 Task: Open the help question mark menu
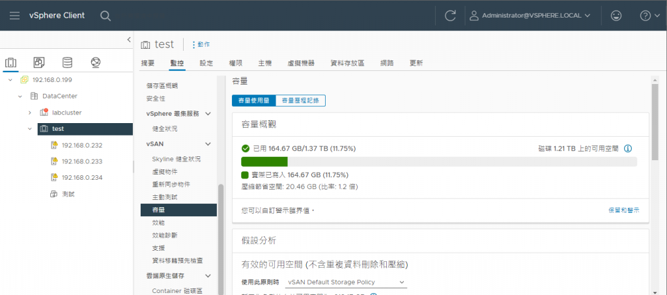pos(648,16)
